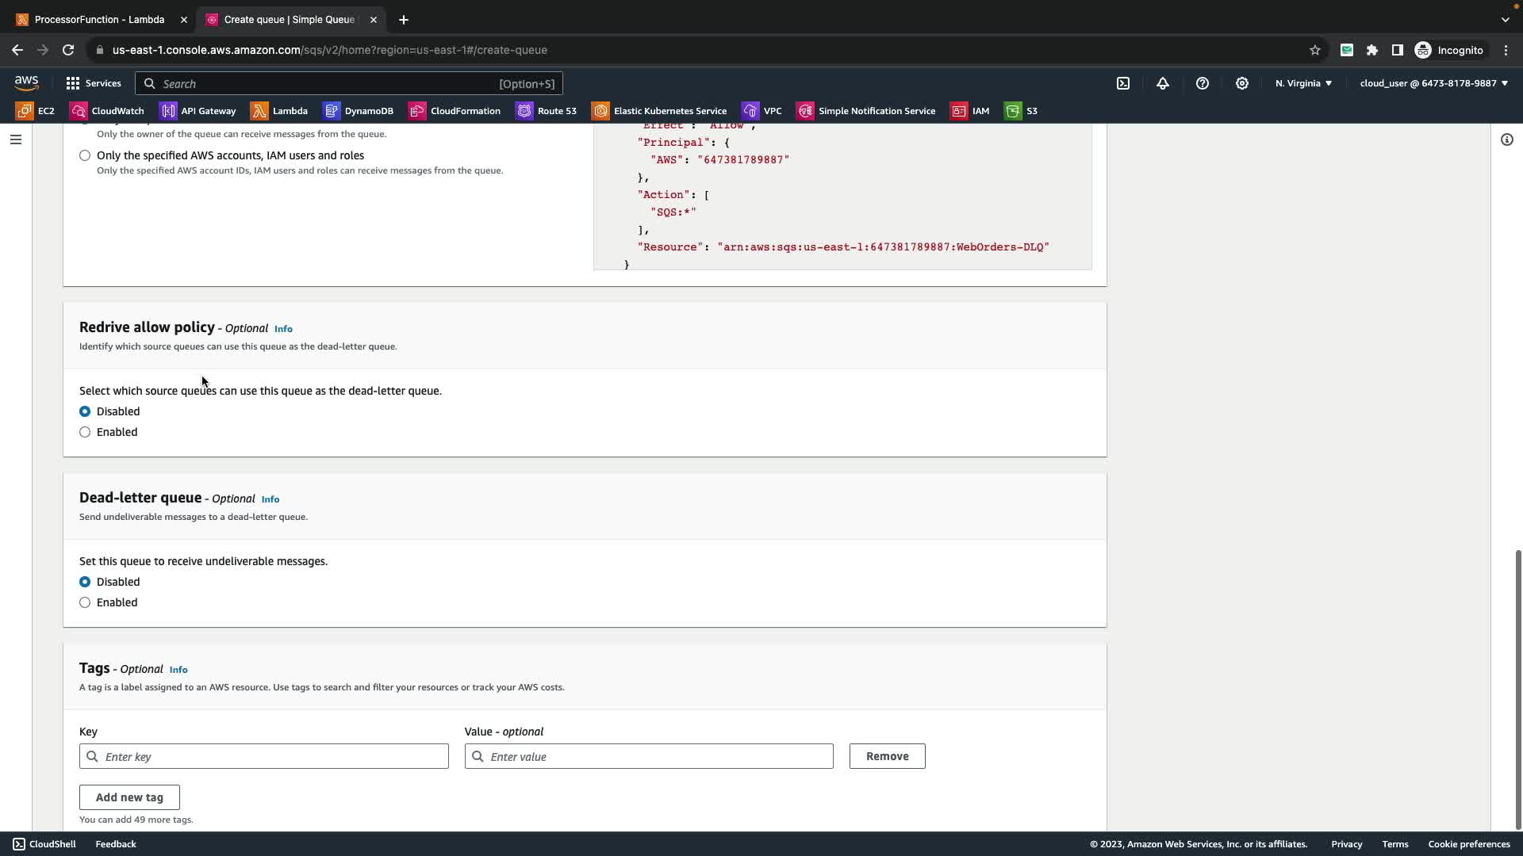Switch to the ProcessorFunction - Lambda tab
The height and width of the screenshot is (856, 1523).
pyautogui.click(x=99, y=20)
